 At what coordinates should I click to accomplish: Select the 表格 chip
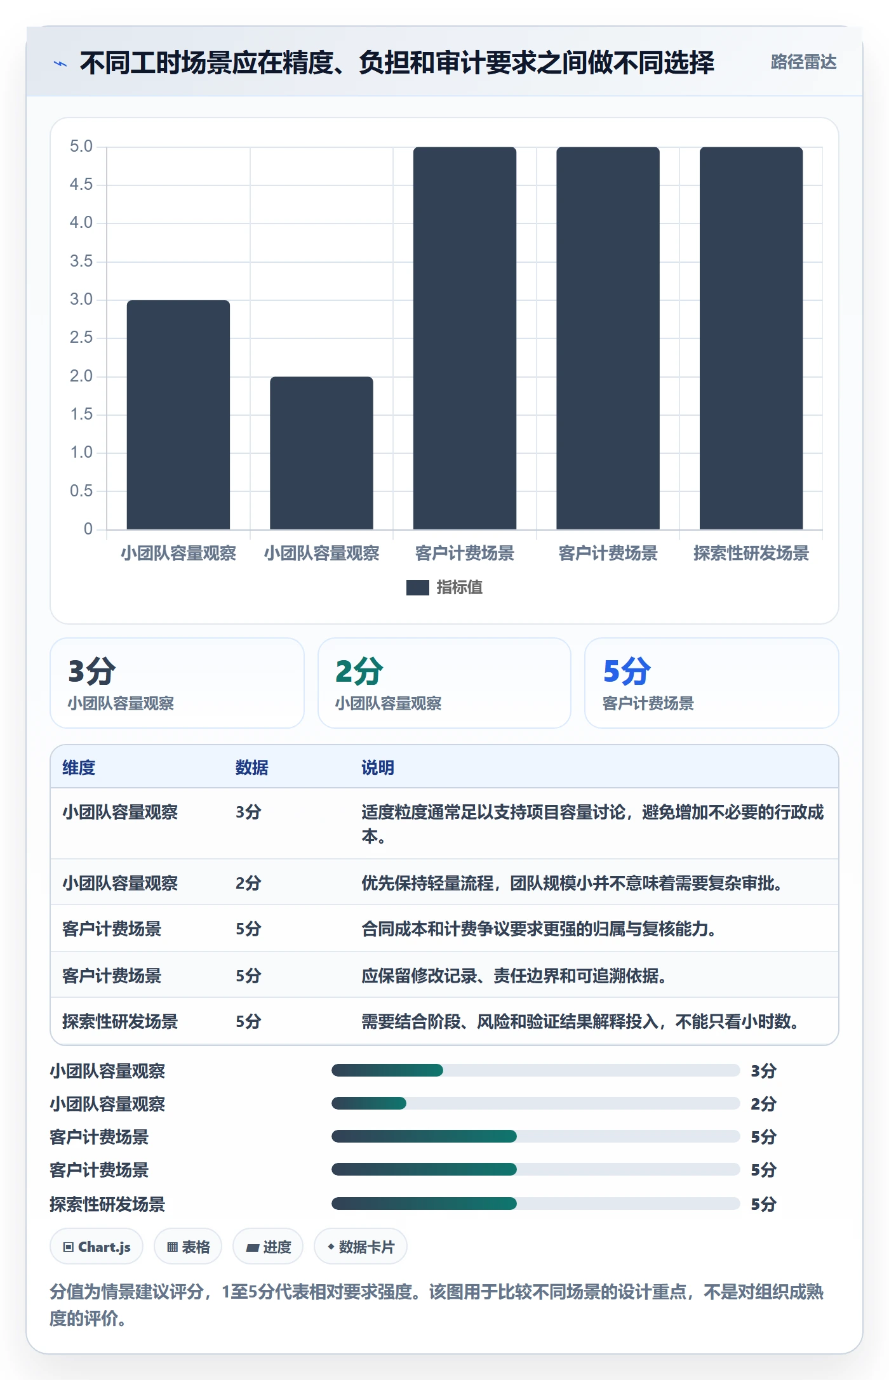tap(188, 1247)
